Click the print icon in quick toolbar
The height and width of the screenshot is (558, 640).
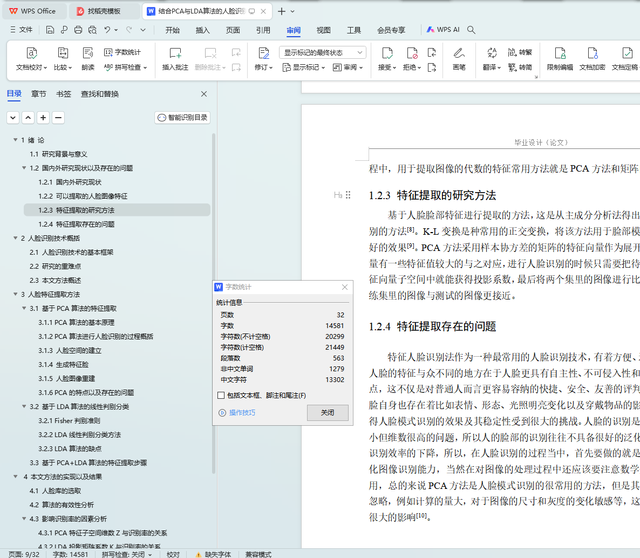[x=78, y=30]
